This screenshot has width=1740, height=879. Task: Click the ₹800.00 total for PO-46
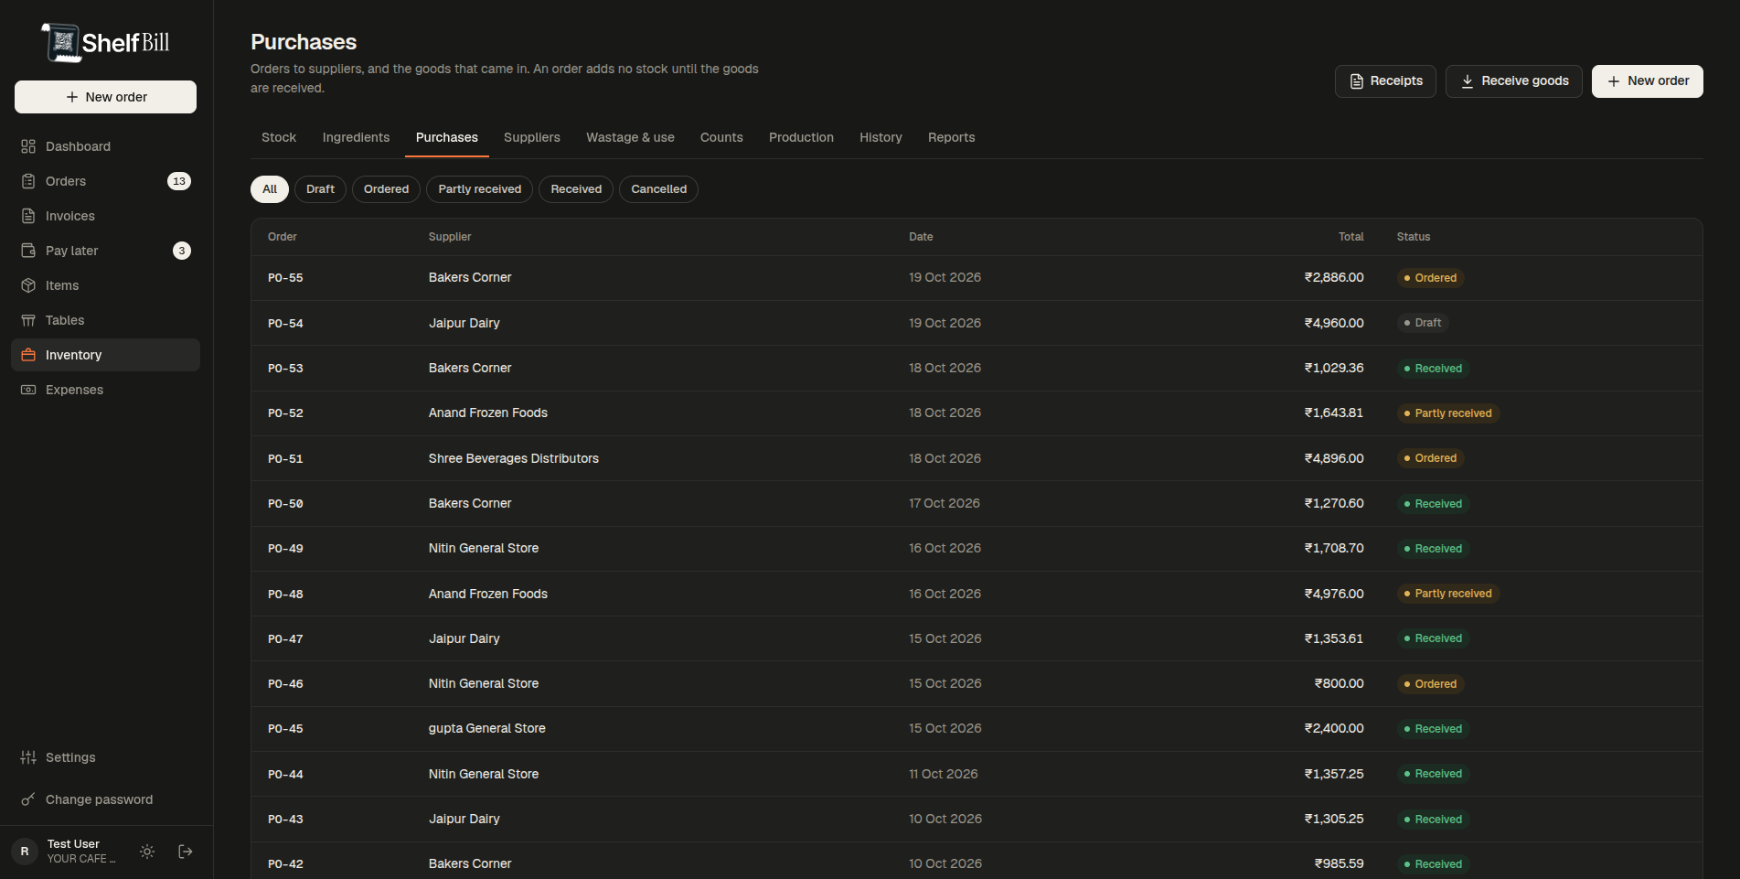click(x=1339, y=684)
